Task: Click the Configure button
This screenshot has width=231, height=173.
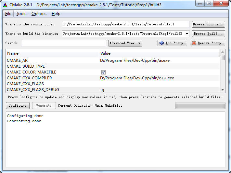Action: pyautogui.click(x=18, y=106)
